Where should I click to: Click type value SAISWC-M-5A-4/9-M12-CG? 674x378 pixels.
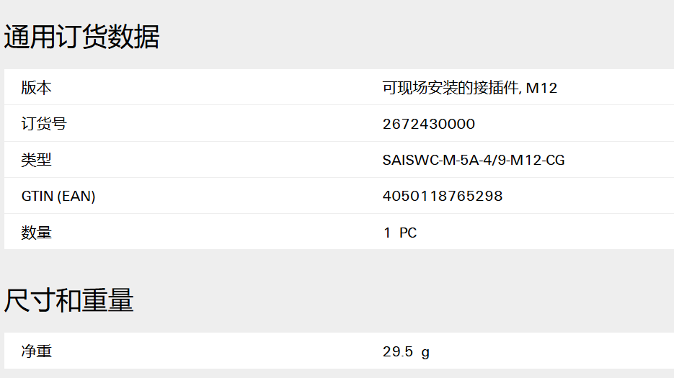click(474, 161)
